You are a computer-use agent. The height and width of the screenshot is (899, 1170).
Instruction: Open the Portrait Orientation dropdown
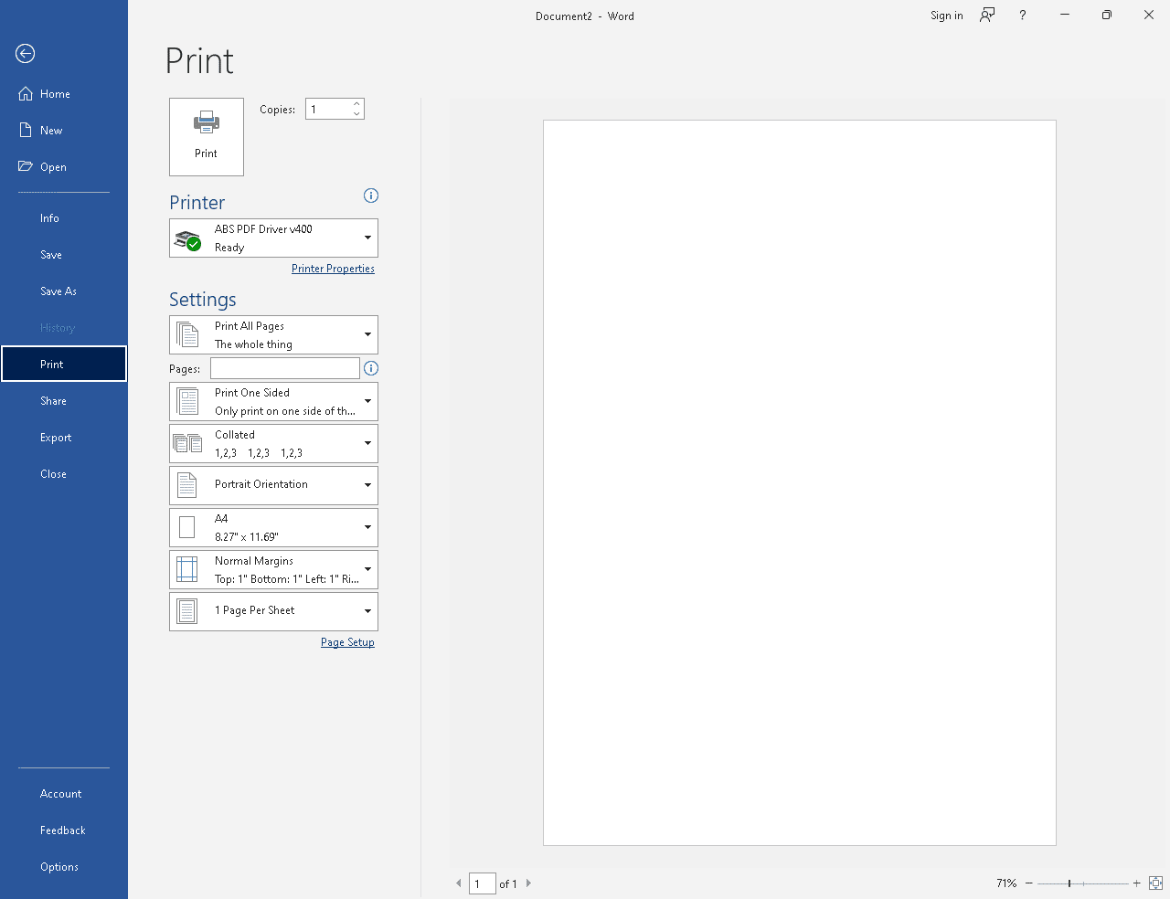[273, 486]
